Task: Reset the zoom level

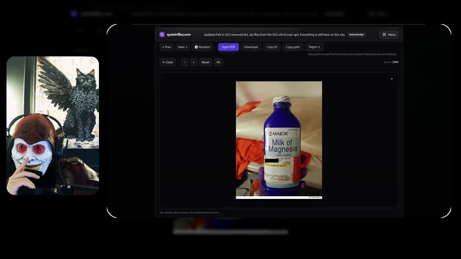Action: pyautogui.click(x=206, y=62)
